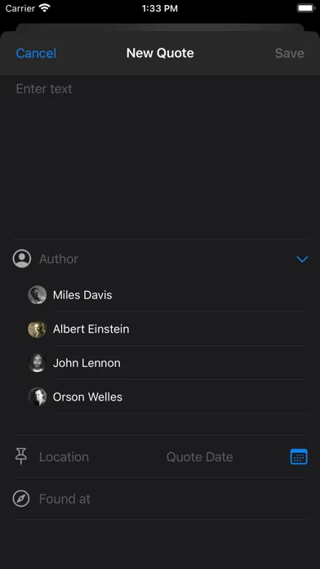Click Orson Welles avatar photo
The height and width of the screenshot is (569, 320).
[38, 397]
